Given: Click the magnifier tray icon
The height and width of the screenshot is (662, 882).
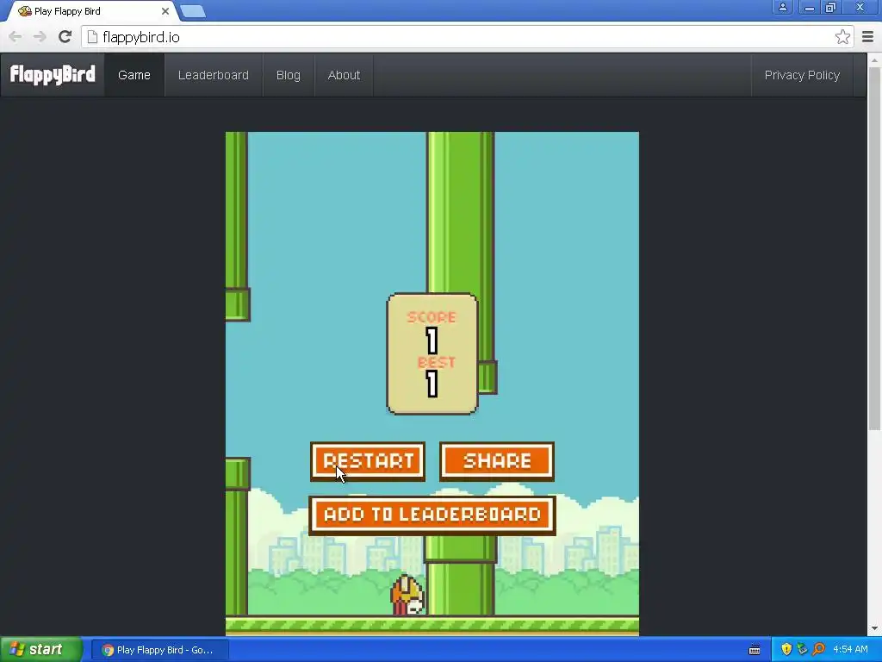Looking at the screenshot, I should (x=818, y=649).
